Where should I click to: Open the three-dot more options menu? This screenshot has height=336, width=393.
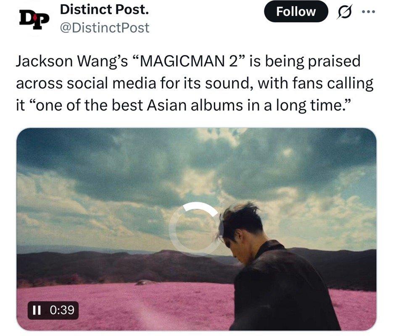369,11
